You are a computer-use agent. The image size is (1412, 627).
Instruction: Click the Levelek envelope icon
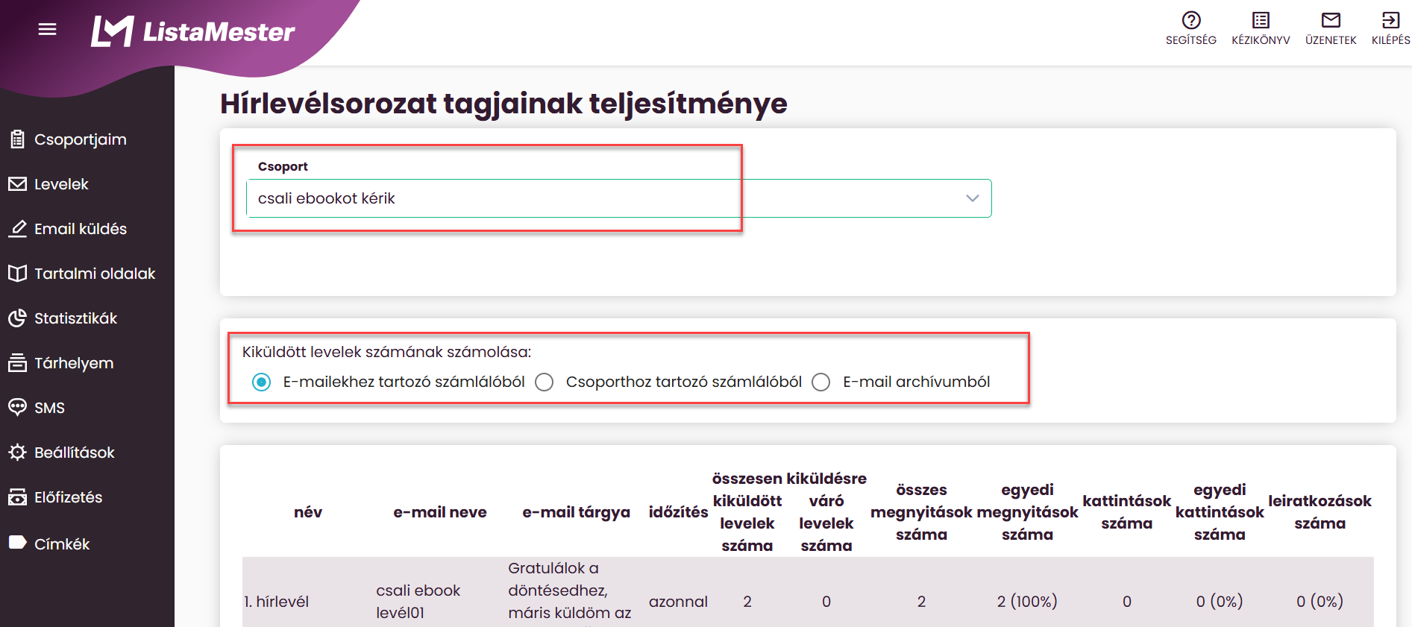coord(17,183)
